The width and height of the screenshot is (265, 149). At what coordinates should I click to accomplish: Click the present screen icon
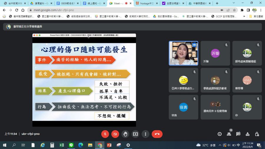click(135, 134)
